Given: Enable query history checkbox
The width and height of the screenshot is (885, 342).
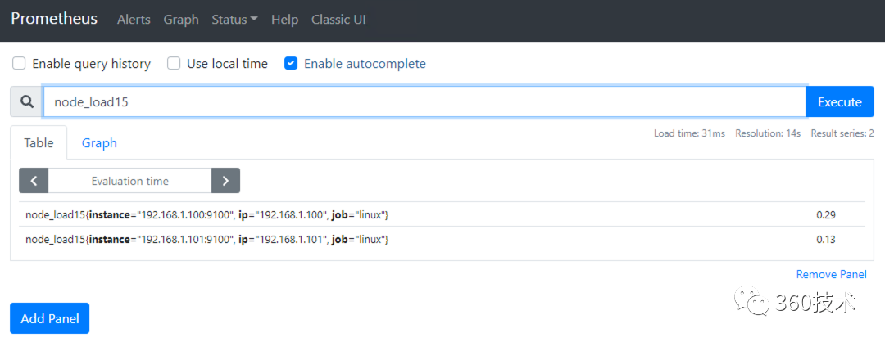Looking at the screenshot, I should point(19,63).
